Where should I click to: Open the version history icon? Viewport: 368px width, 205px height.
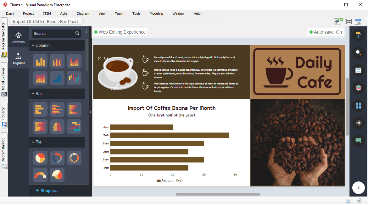coord(358,123)
